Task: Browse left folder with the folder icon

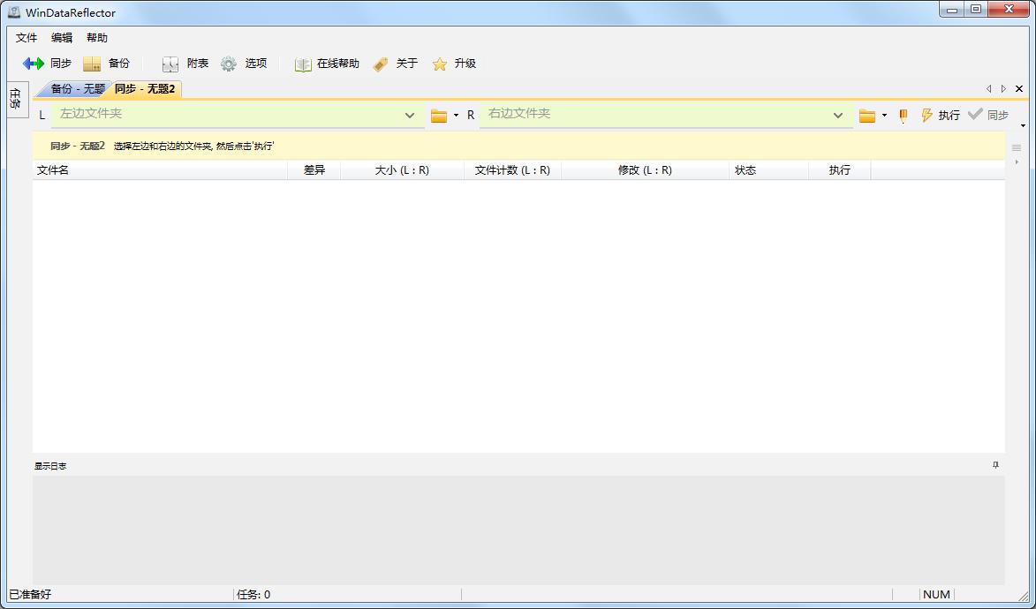Action: [438, 115]
